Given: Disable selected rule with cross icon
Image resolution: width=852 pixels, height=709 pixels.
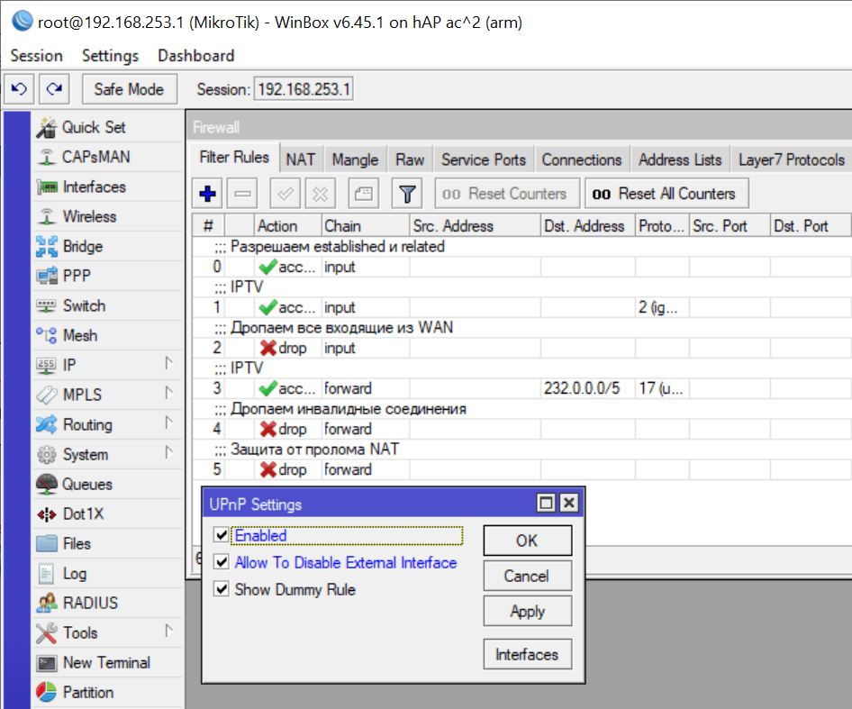Looking at the screenshot, I should tap(321, 194).
